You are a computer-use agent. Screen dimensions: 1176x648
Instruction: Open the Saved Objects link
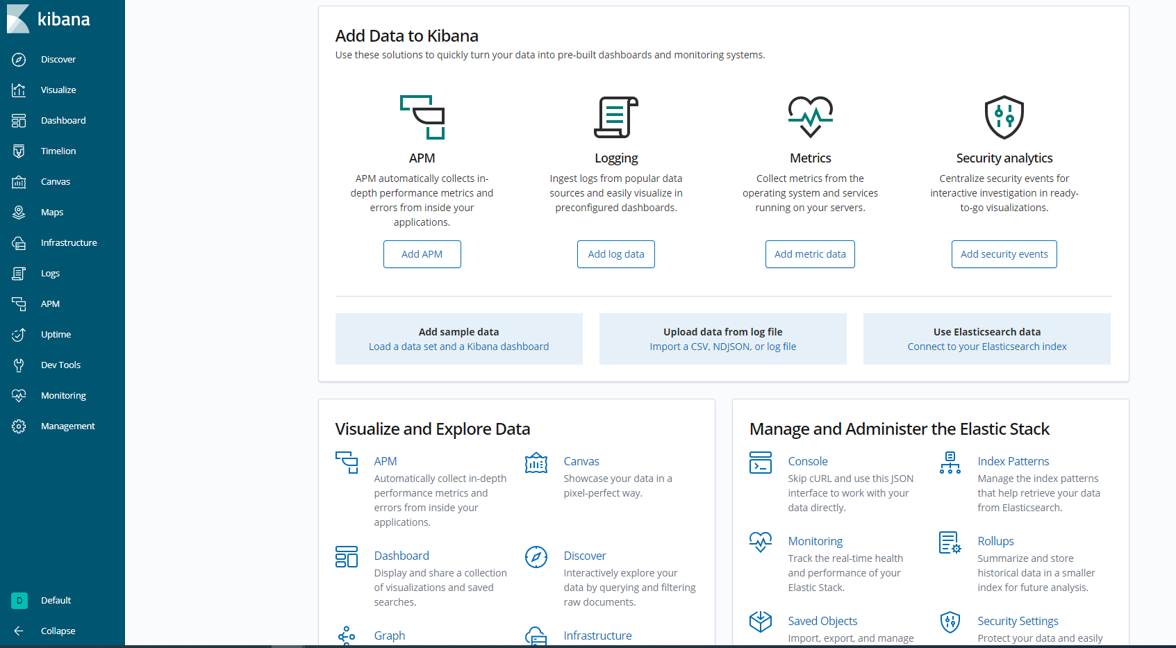822,621
